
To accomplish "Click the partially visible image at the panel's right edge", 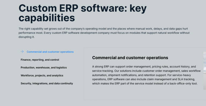I will (x=205, y=71).
